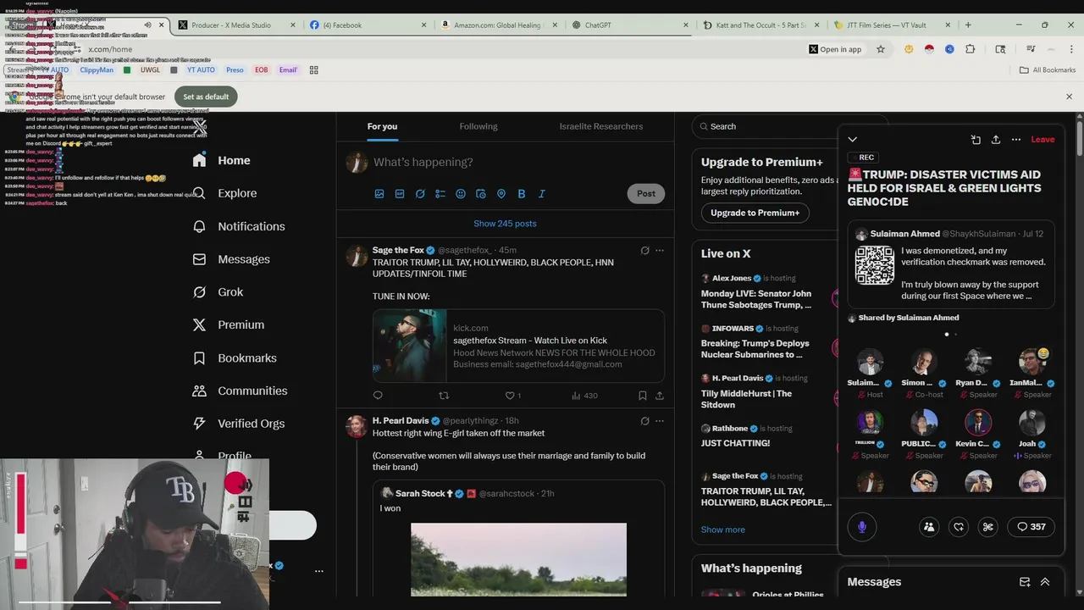1084x610 pixels.
Task: Open a new browser tab
Action: pyautogui.click(x=968, y=25)
